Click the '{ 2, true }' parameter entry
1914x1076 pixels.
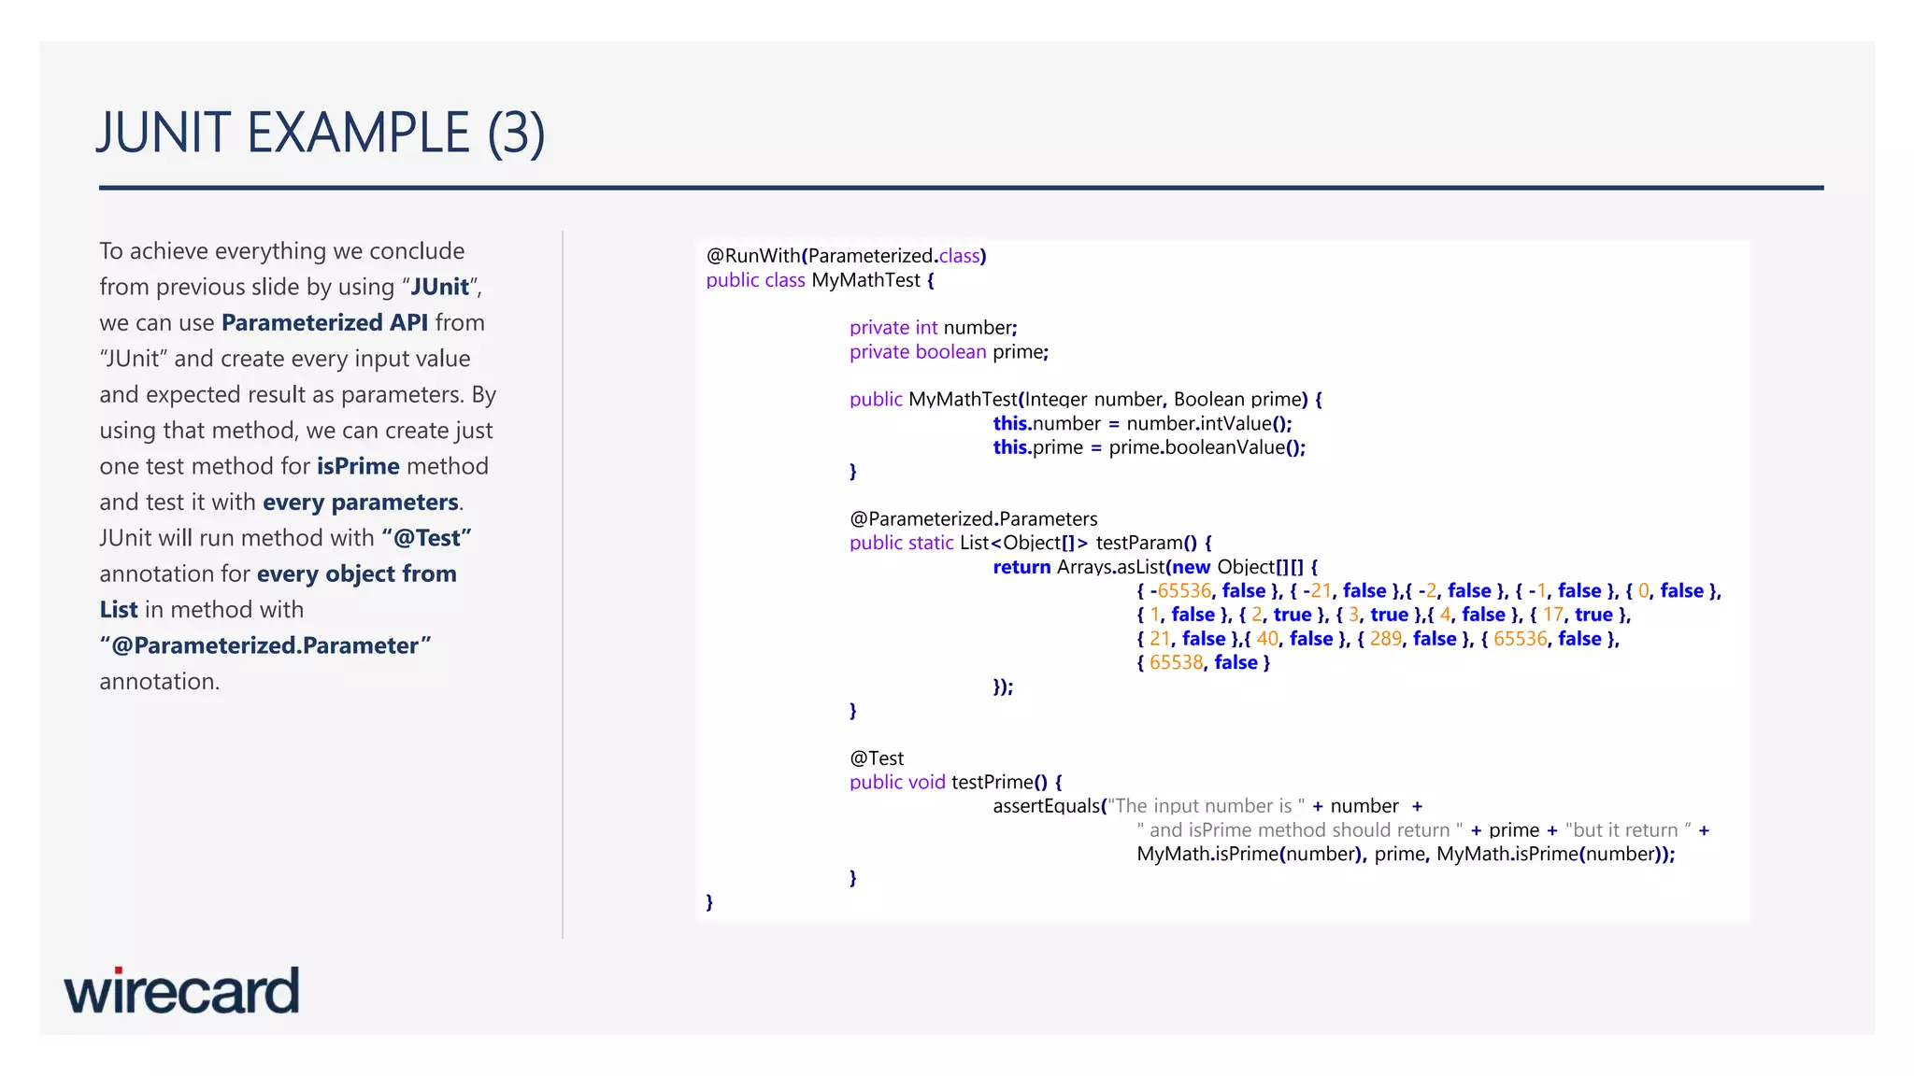pos(1282,615)
